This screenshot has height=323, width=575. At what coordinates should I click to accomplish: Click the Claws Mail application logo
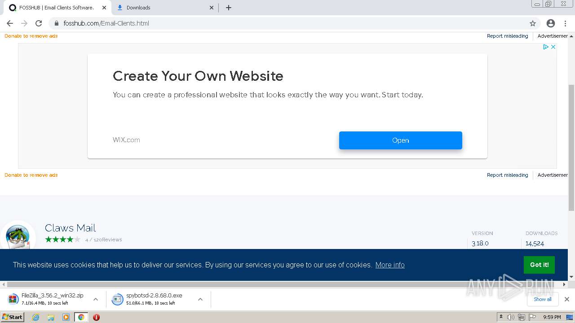18,236
